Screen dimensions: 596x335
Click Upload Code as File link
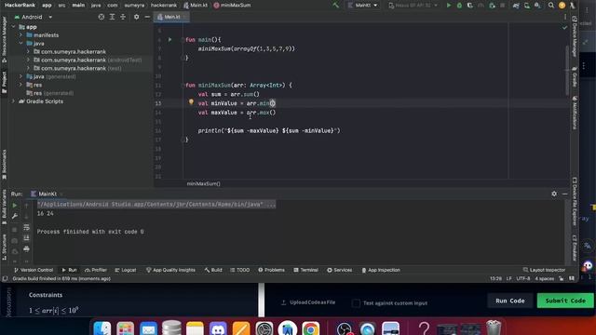tap(308, 302)
